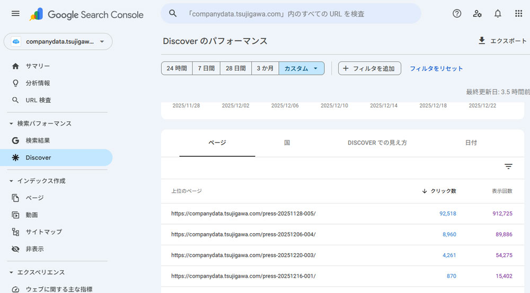Switch to the 国 tab

coord(287,143)
